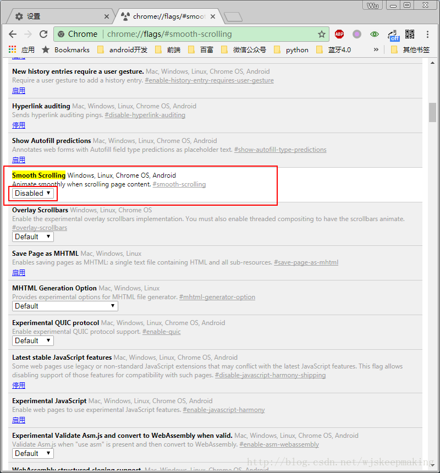This screenshot has height=473, width=440.
Task: Open the proxy 'off' extension icon
Action: [393, 35]
